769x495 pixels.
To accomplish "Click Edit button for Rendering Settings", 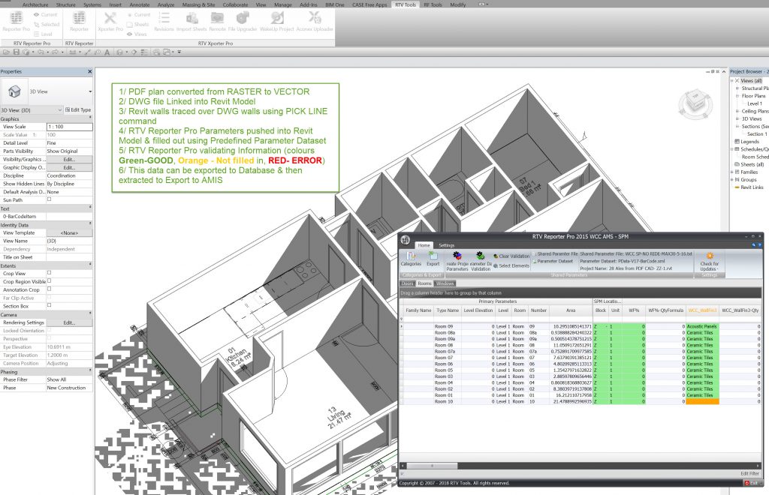I will click(x=69, y=322).
